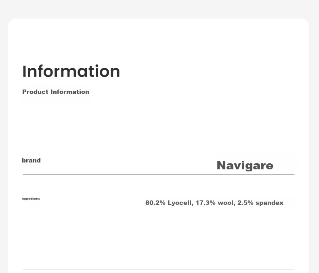Click the word Product in the subheading
The height and width of the screenshot is (273, 319).
coord(35,92)
